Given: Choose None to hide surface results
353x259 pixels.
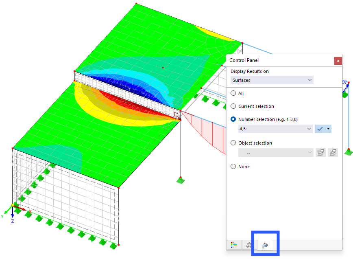Looking at the screenshot, I should (233, 166).
